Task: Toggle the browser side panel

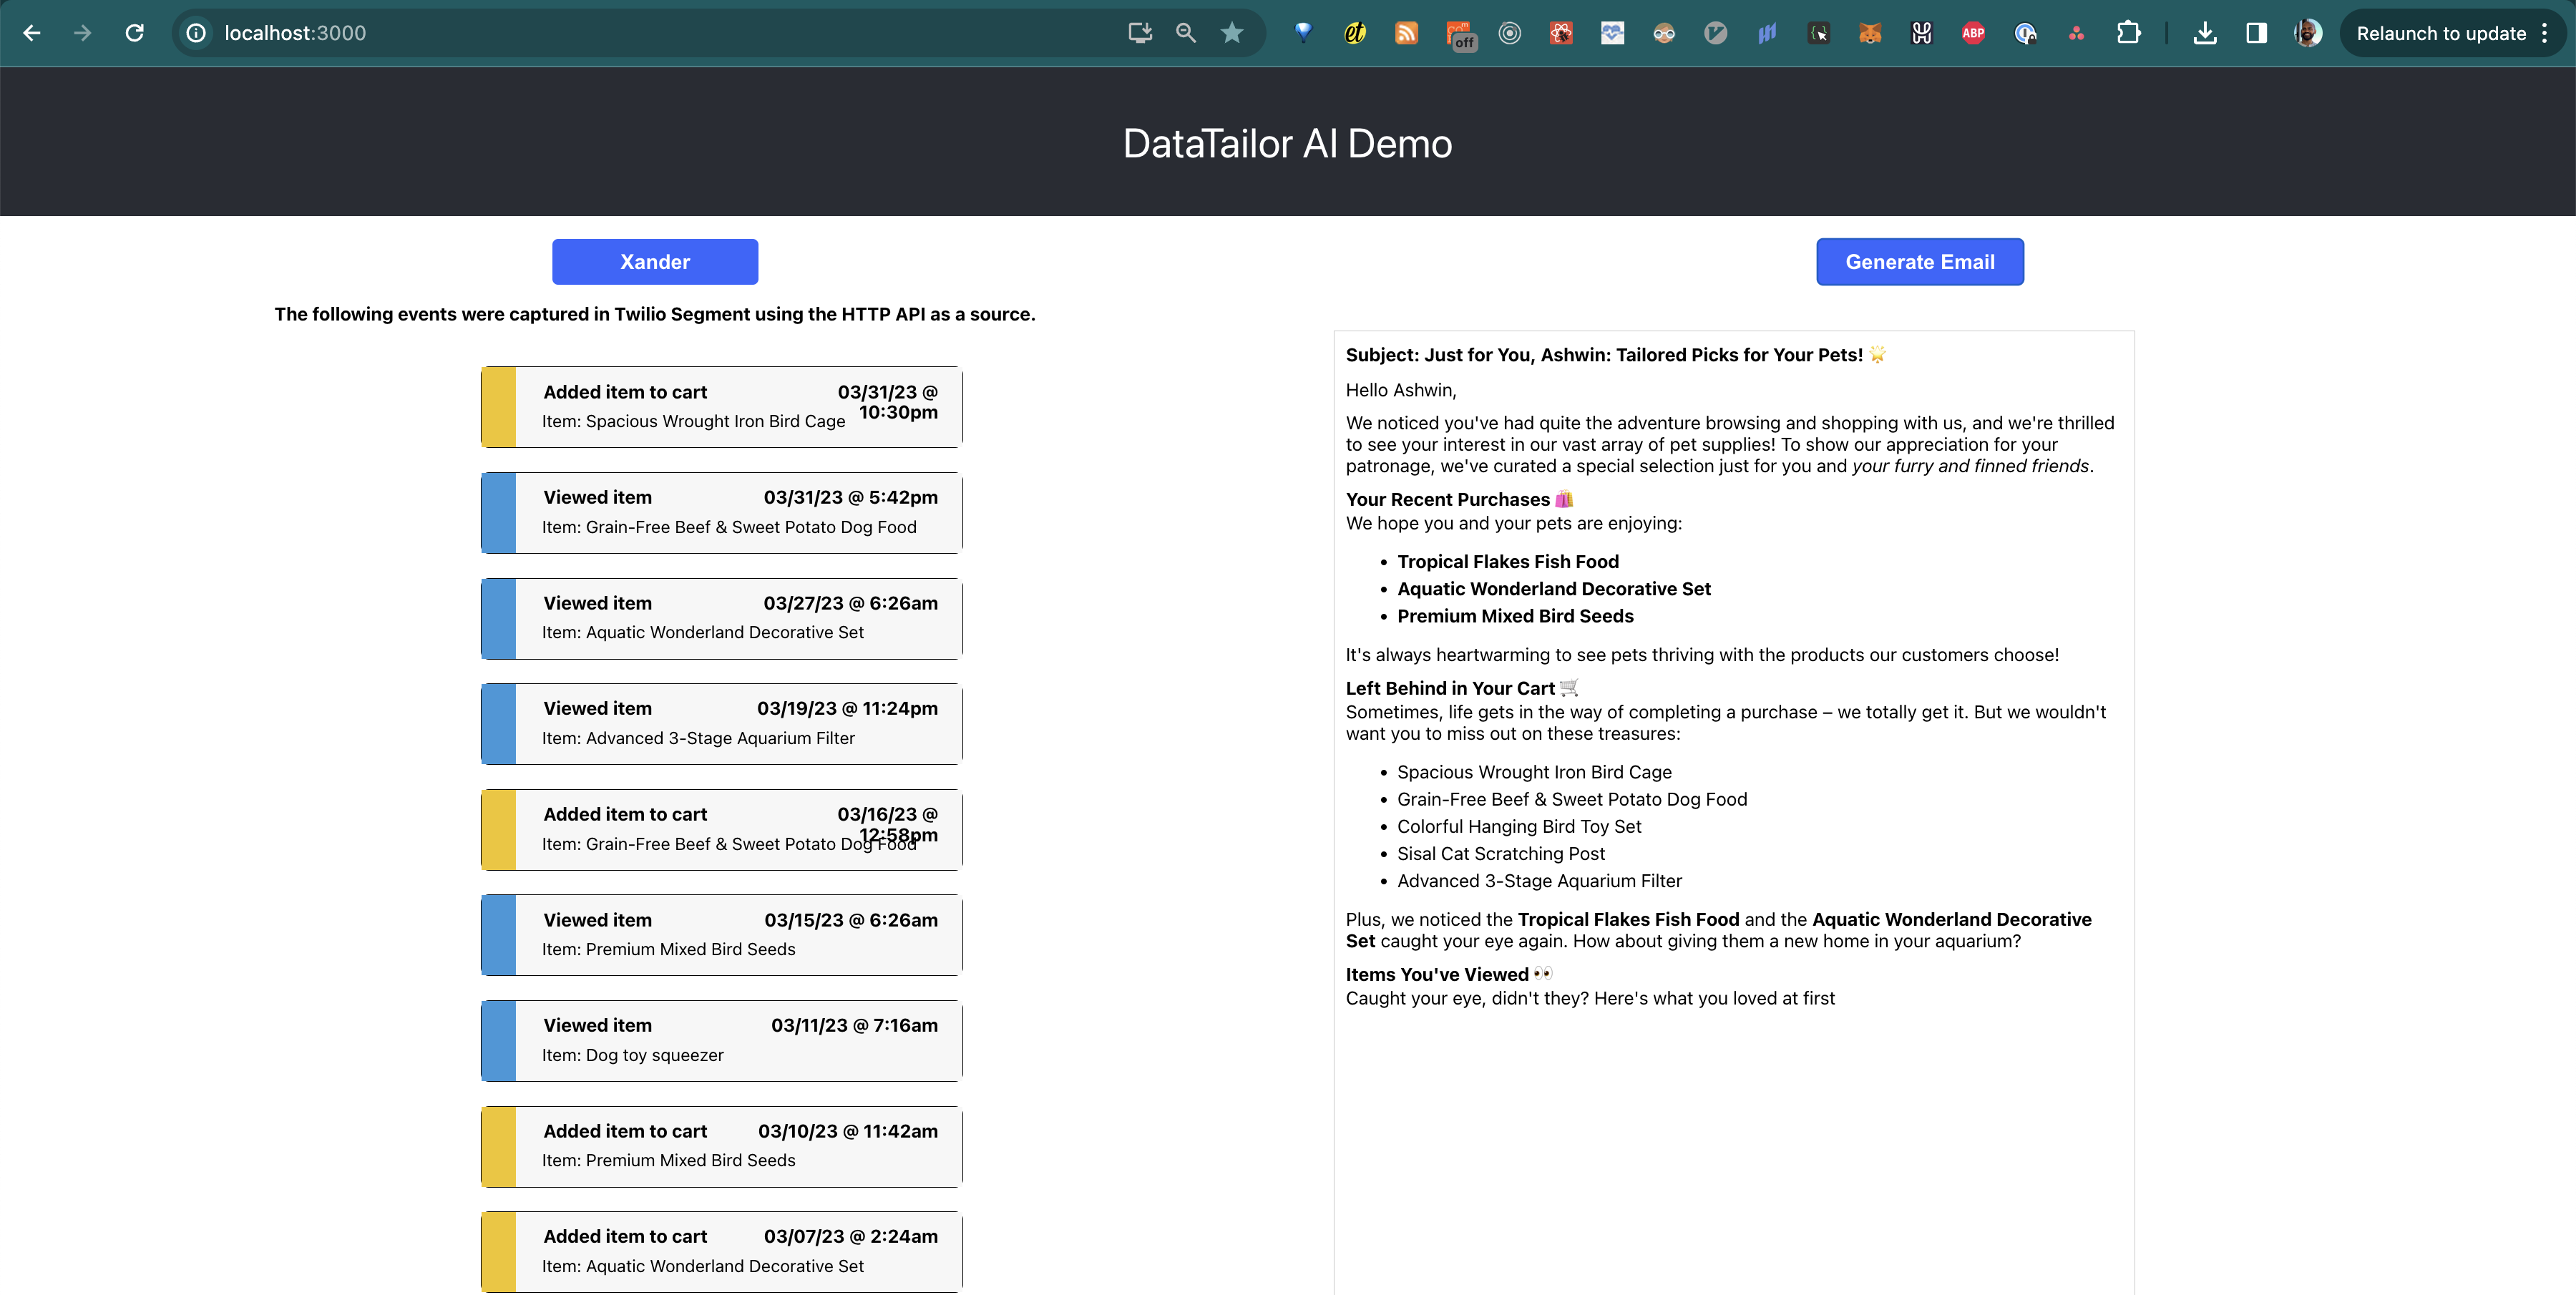Action: [2256, 33]
